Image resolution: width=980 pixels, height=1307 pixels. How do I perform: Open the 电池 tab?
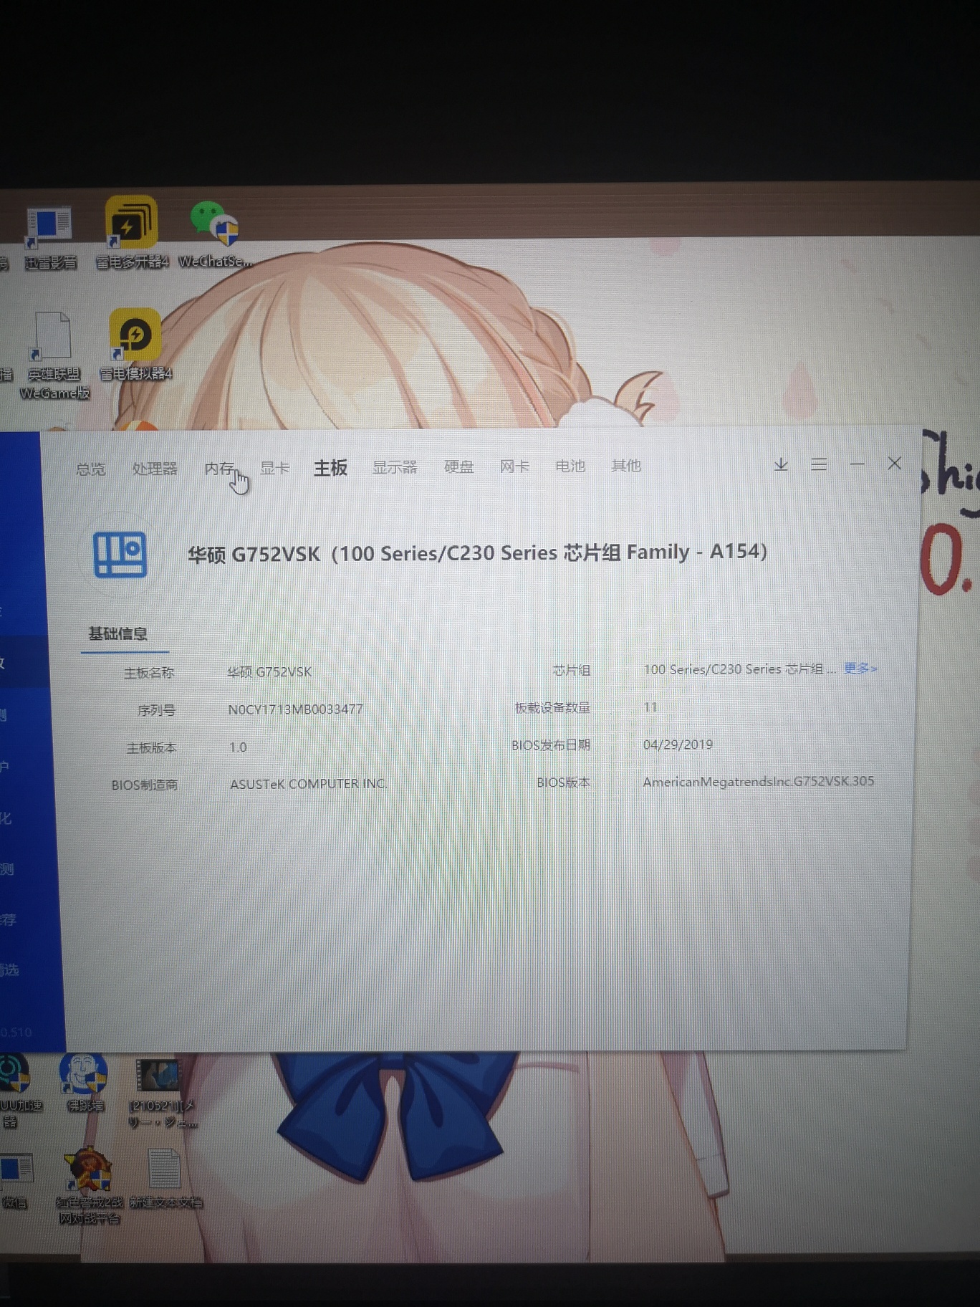tap(570, 466)
